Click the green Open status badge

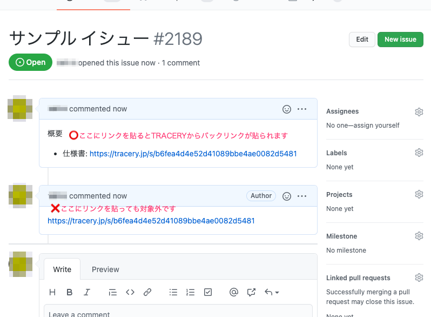tap(30, 62)
